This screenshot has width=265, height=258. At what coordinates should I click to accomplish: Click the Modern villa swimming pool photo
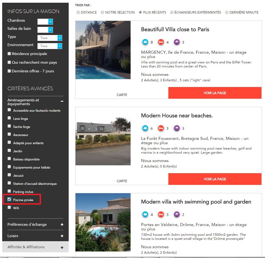[103, 222]
